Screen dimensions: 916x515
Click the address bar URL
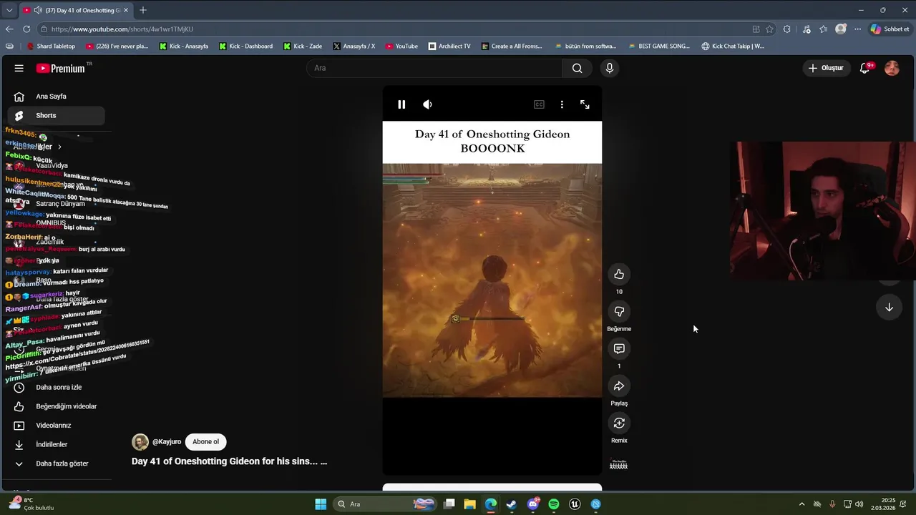[x=122, y=29]
